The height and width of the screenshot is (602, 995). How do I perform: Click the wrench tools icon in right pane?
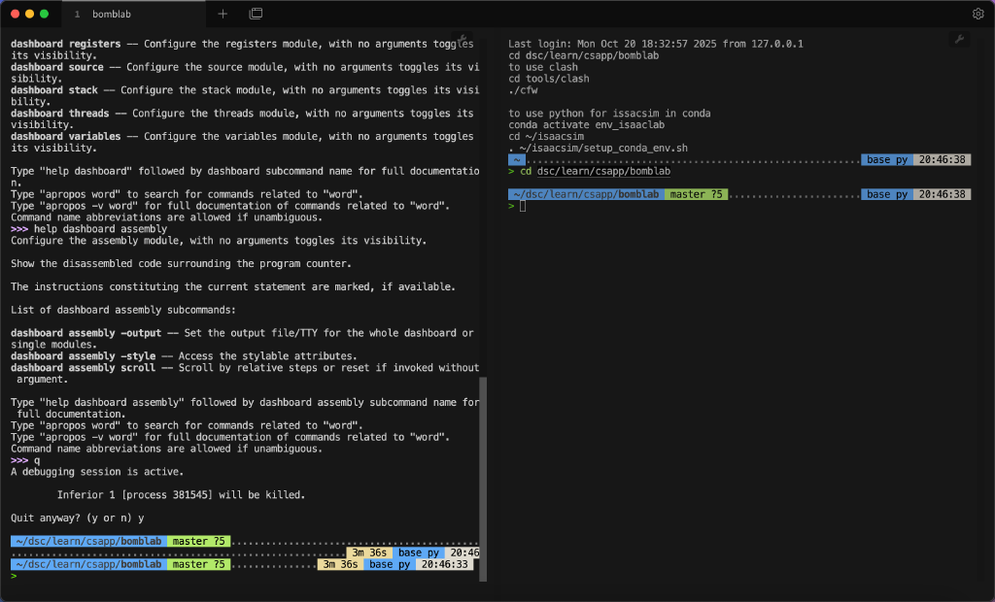[x=960, y=39]
